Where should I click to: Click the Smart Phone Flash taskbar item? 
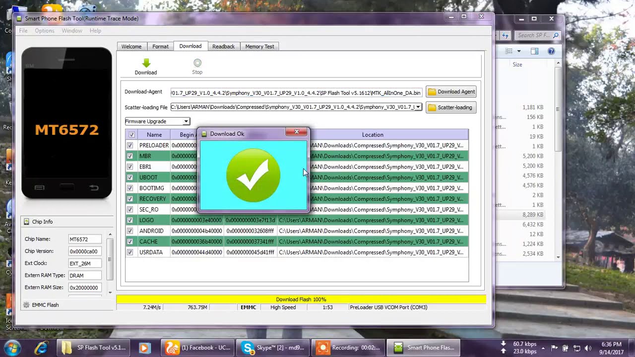424,348
